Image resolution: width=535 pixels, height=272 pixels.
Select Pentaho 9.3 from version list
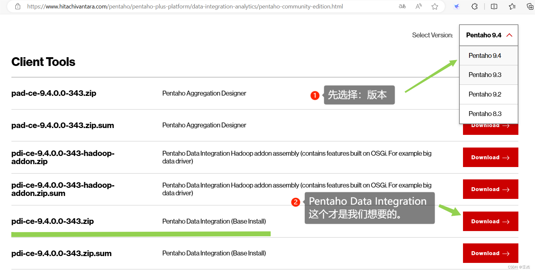pyautogui.click(x=489, y=75)
